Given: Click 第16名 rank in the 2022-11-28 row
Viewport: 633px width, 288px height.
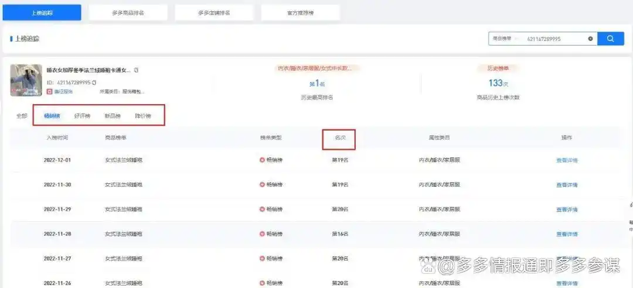Looking at the screenshot, I should [x=340, y=234].
